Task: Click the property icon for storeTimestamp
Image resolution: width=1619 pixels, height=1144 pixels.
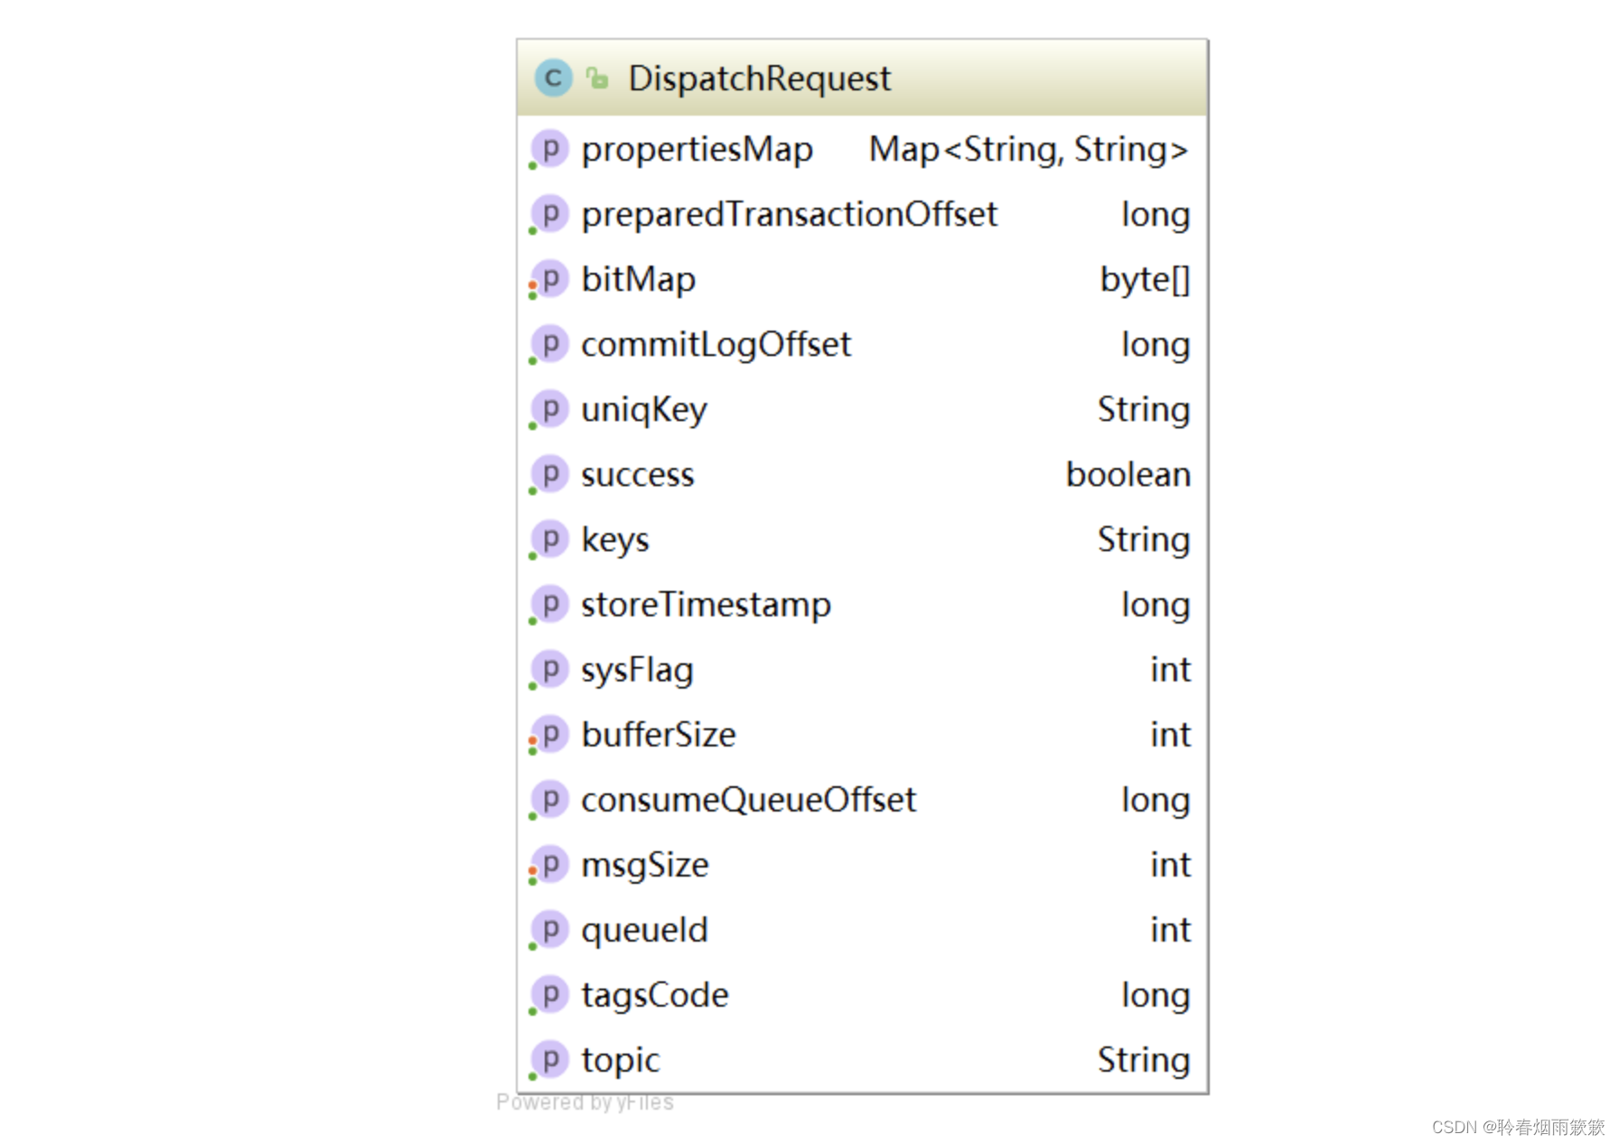Action: pyautogui.click(x=549, y=605)
